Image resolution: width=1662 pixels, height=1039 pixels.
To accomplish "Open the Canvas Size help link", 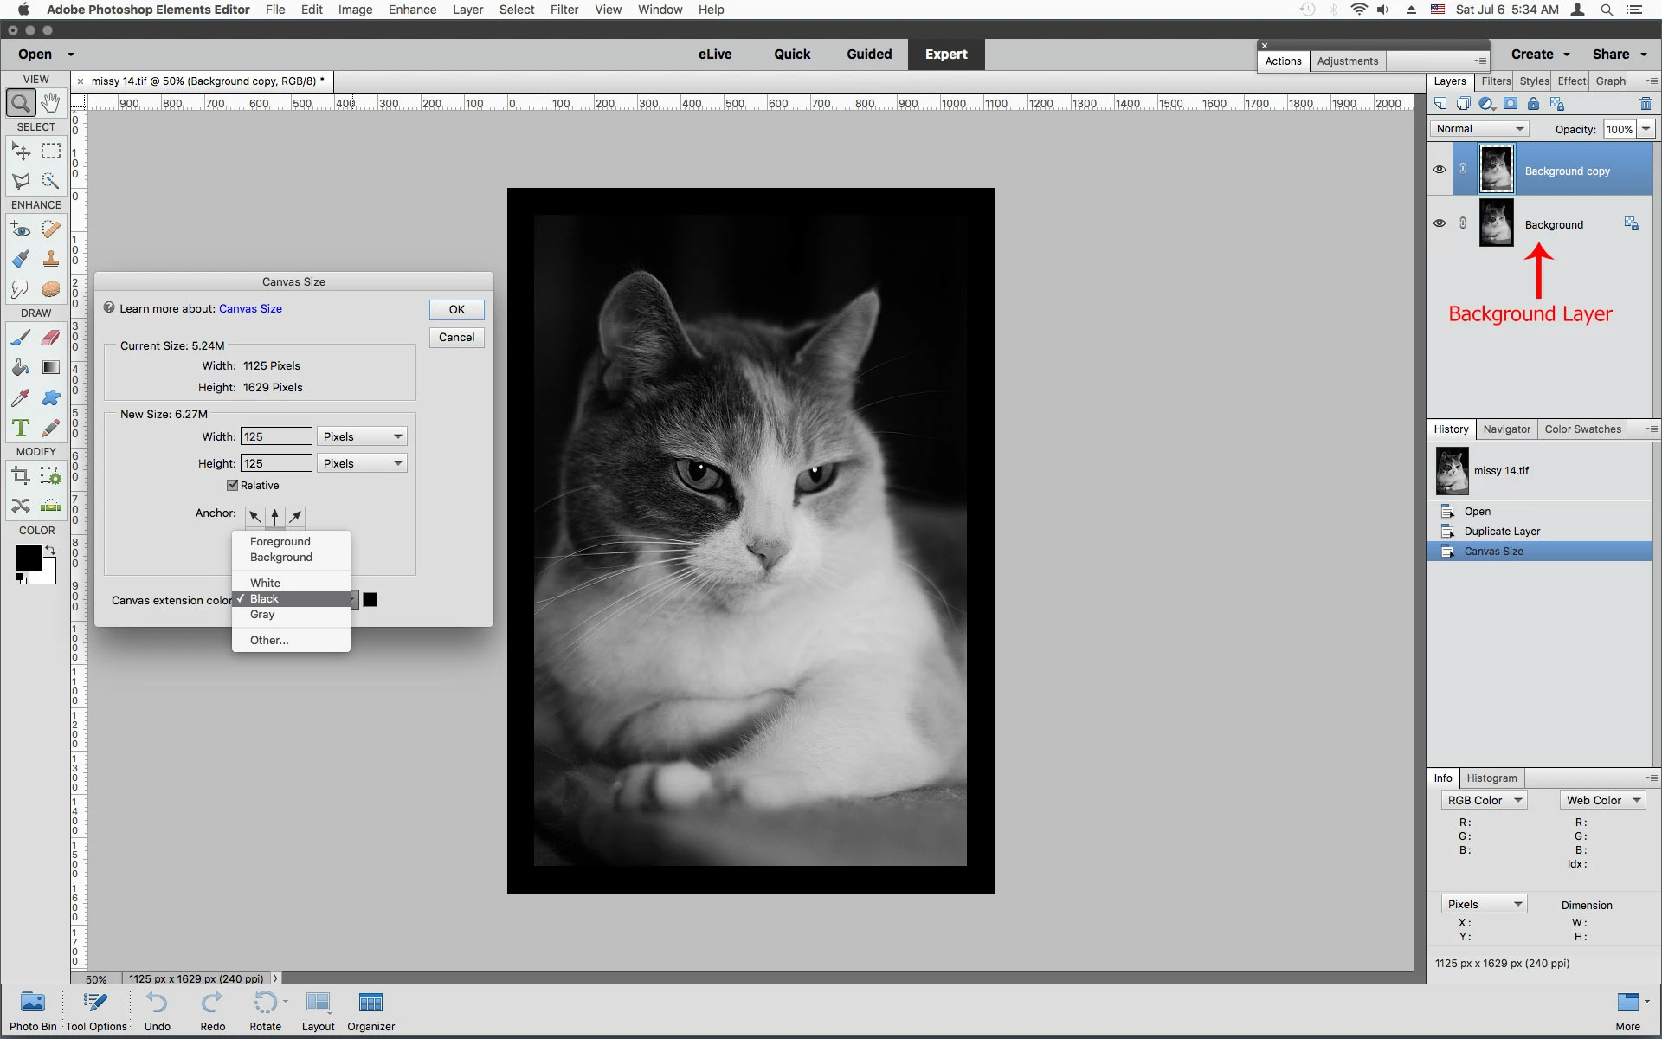I will coord(250,308).
